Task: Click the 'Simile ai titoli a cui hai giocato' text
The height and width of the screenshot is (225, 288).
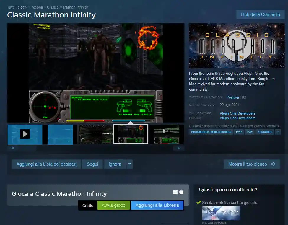Action: [x=230, y=203]
